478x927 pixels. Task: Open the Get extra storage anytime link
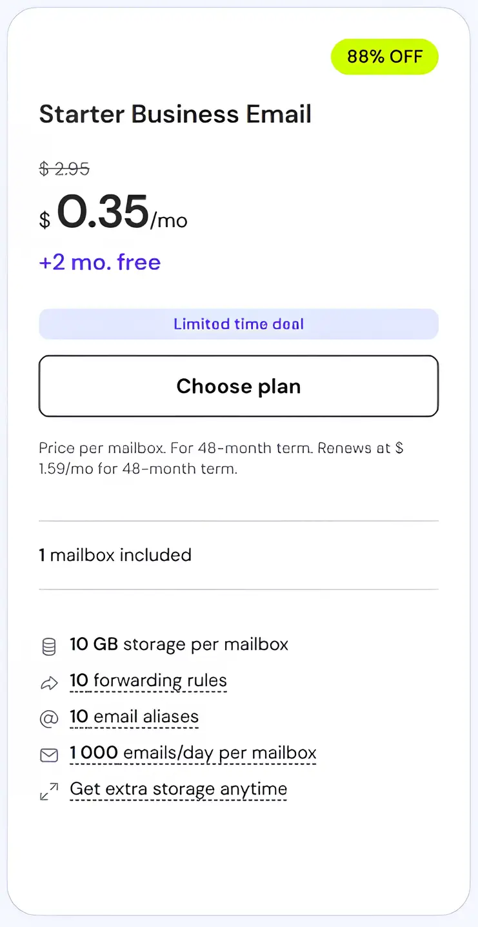pos(178,789)
